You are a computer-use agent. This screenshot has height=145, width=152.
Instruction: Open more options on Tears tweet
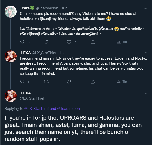(145, 8)
